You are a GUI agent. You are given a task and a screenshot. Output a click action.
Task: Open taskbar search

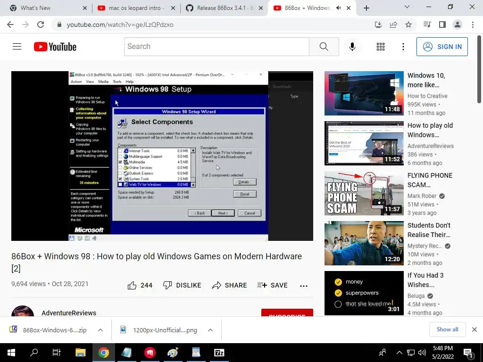tap(34, 353)
